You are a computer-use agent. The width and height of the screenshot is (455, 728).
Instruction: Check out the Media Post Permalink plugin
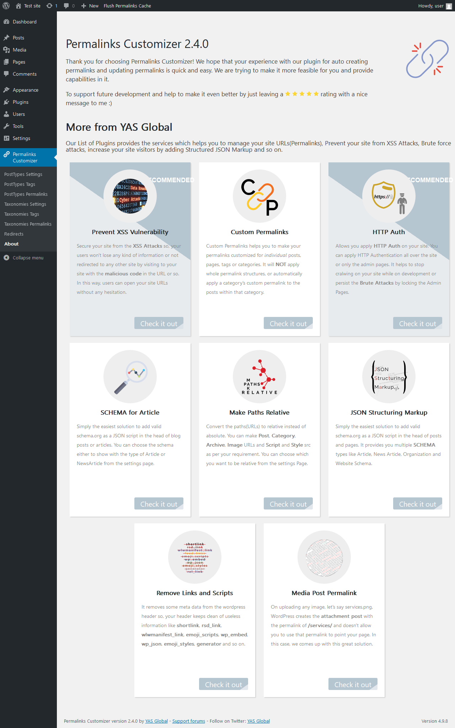(x=353, y=684)
